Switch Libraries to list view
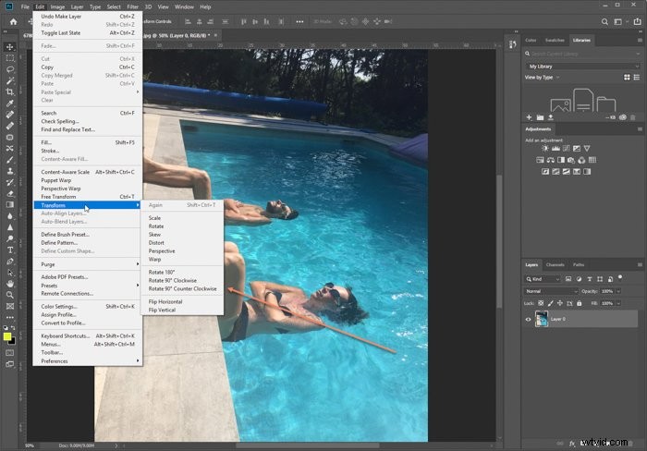This screenshot has height=451, width=647. click(637, 77)
